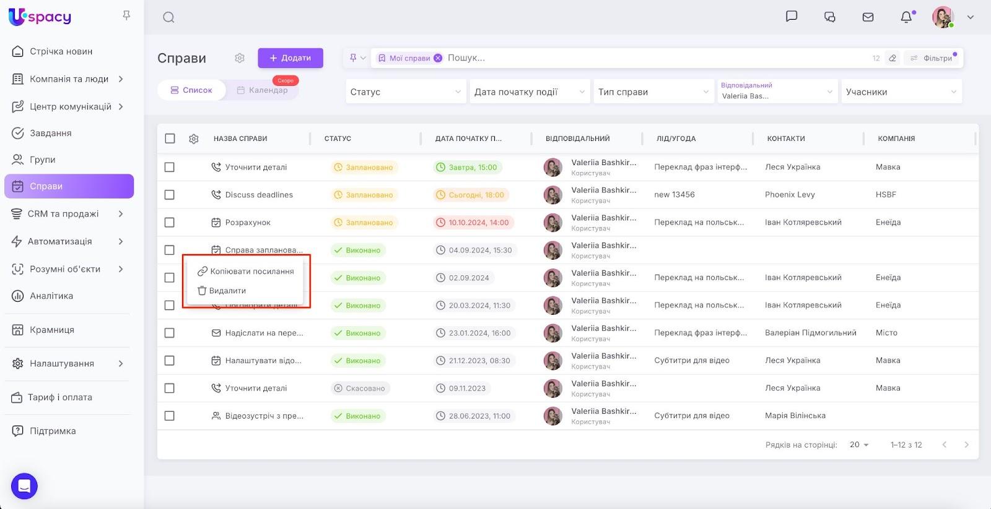The image size is (991, 509).
Task: Select checkbox for Розрахунок row
Action: click(x=170, y=223)
